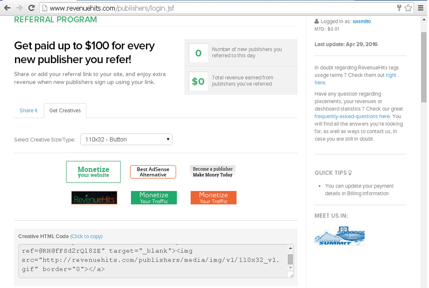Click the user icon beside Logged in as
429x288 pixels.
(x=316, y=21)
